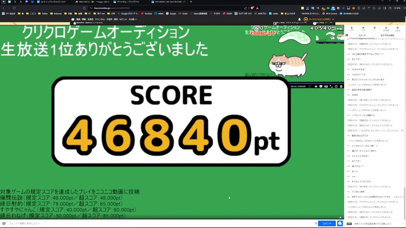Open player settings gear icon
This screenshot has height=228, width=406.
pos(341,86)
